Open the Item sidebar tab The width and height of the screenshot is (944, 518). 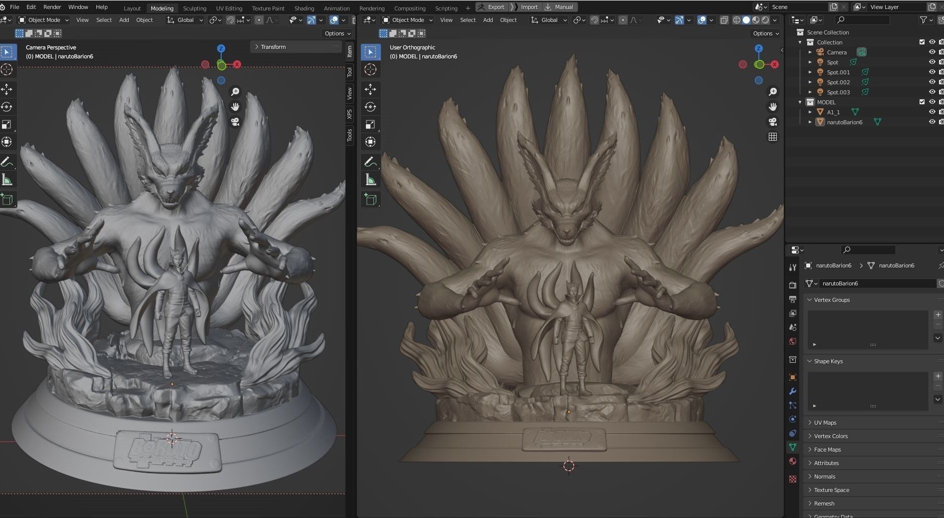[349, 51]
